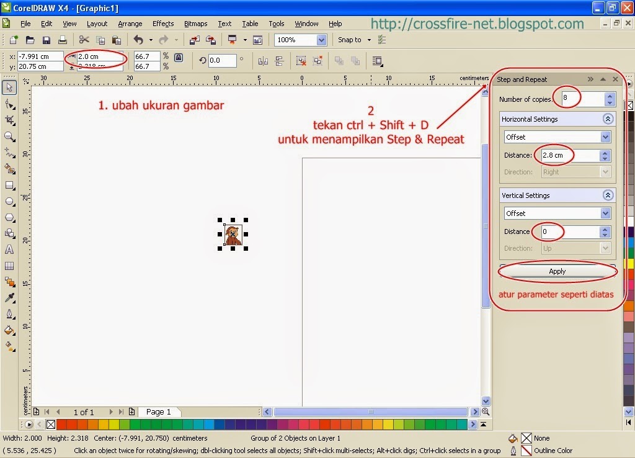Click the Print icon
635x458 pixels.
(63, 40)
